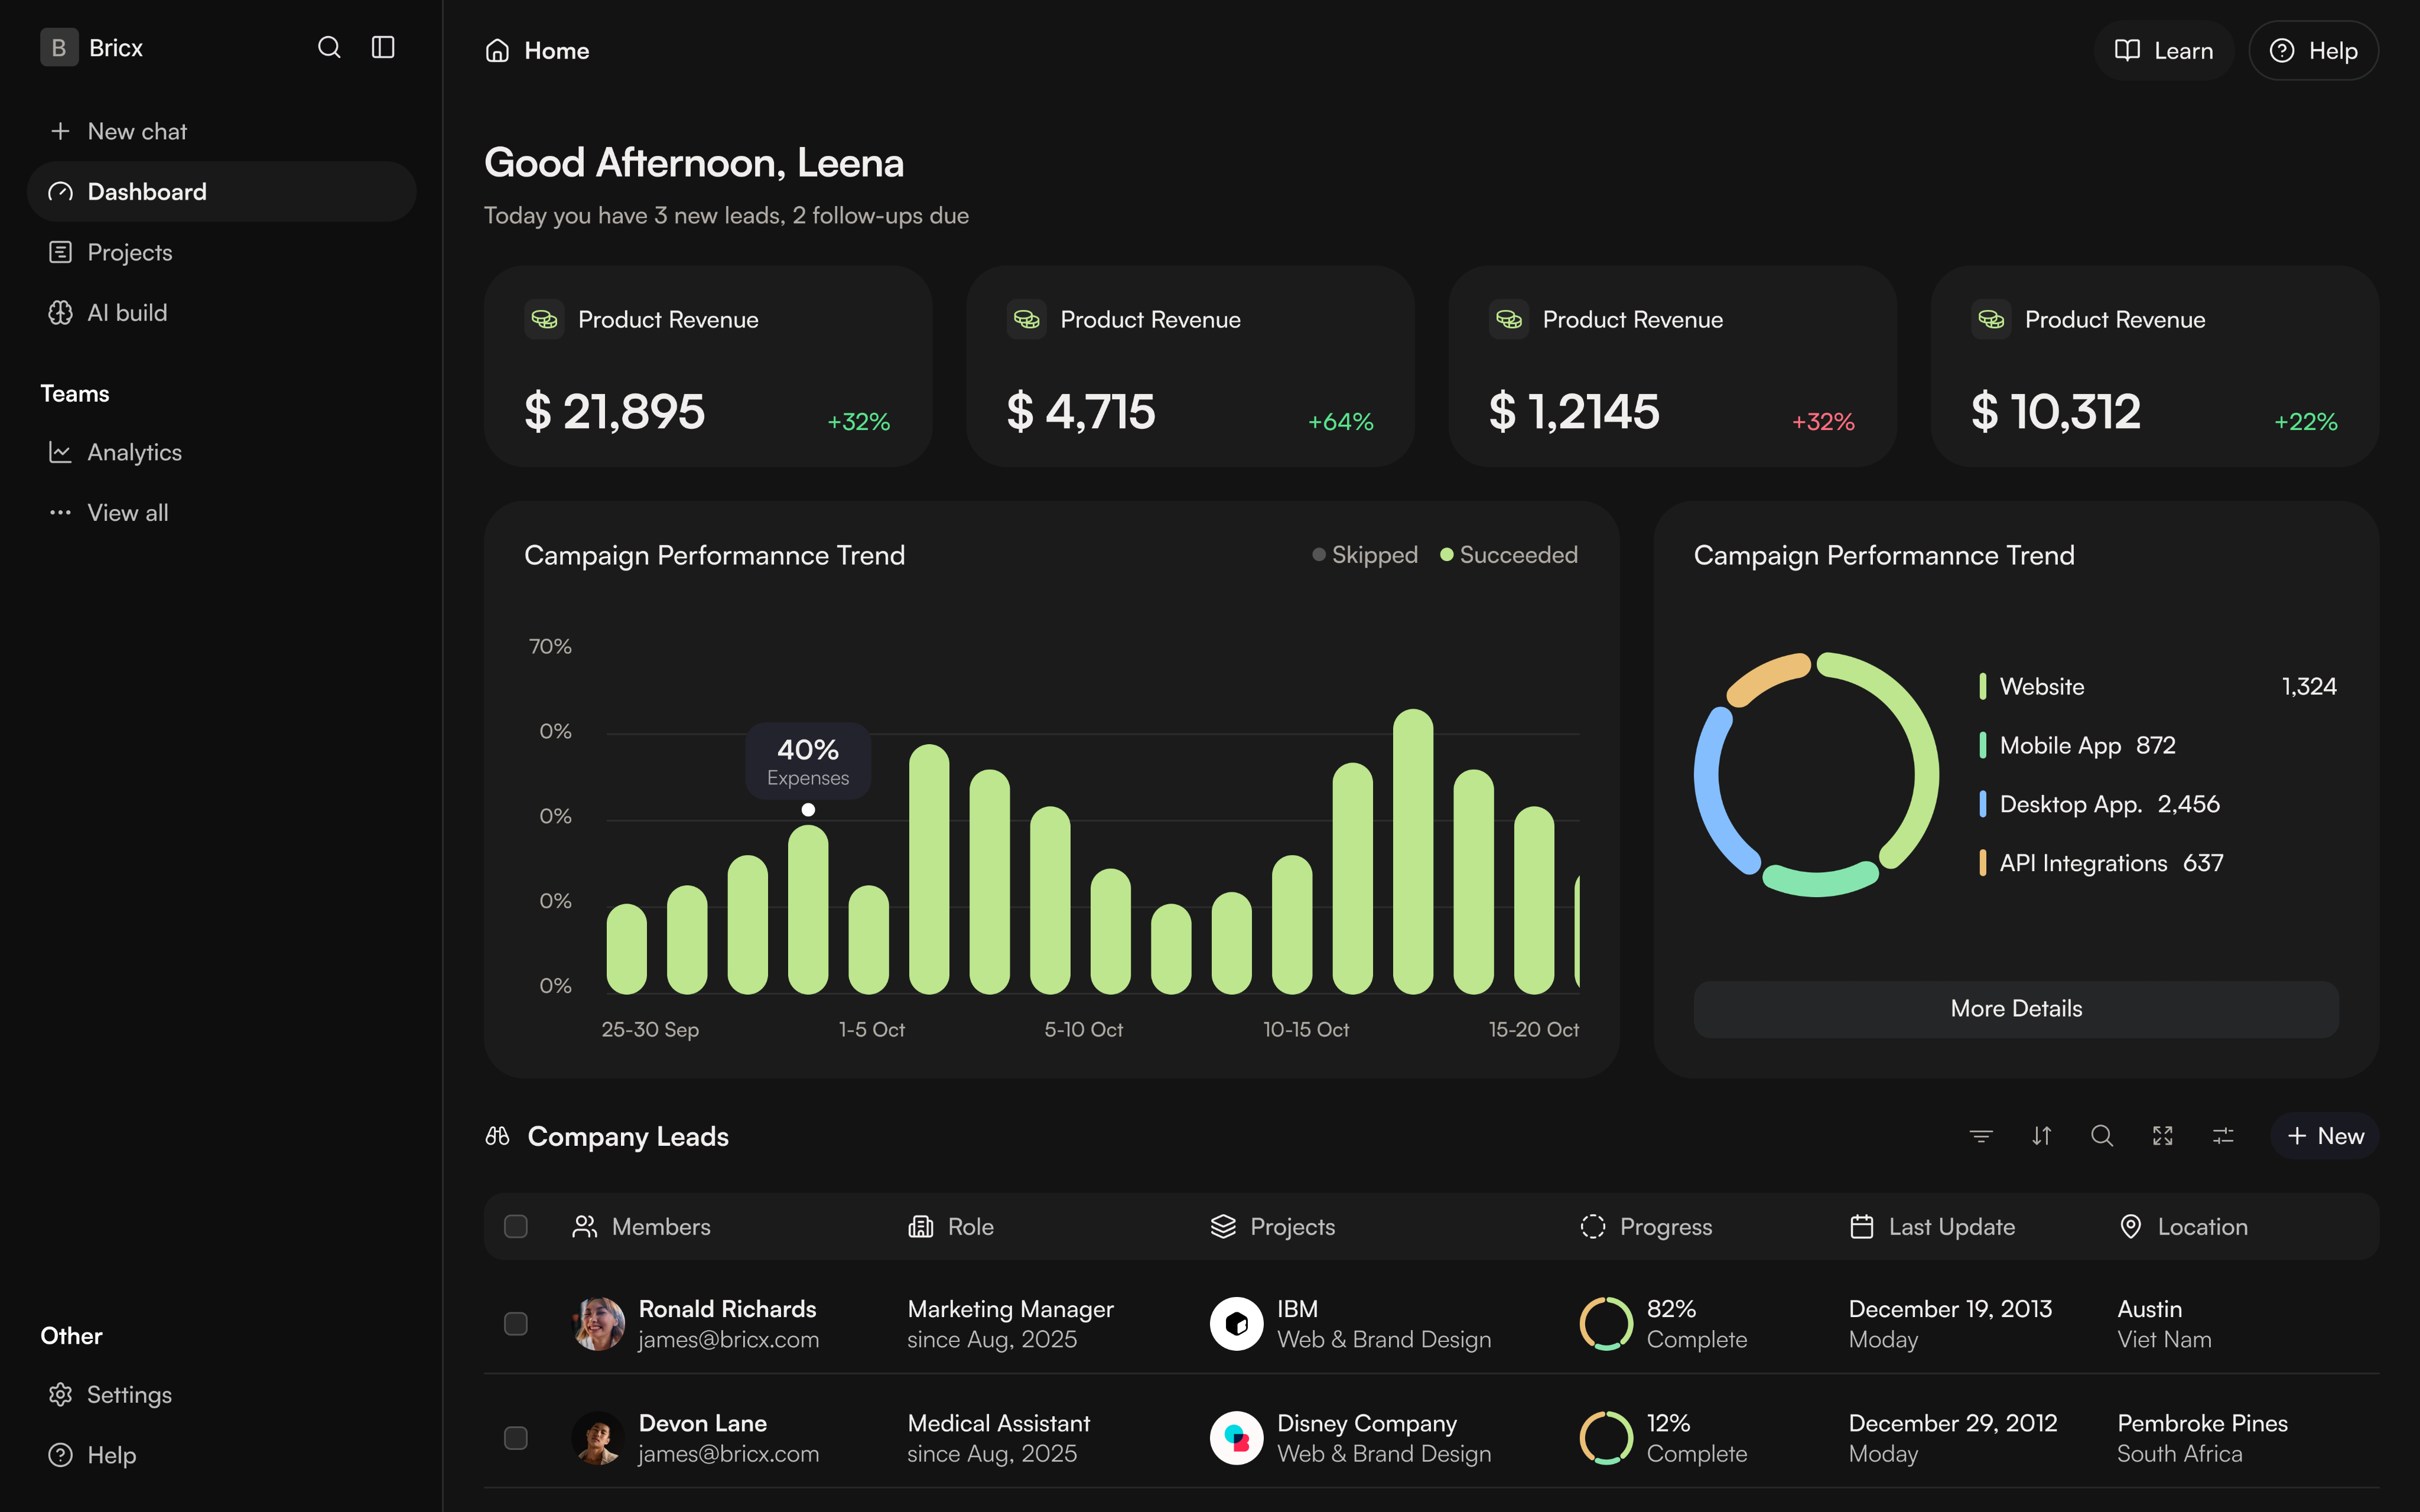Expand View all under Teams

point(222,513)
